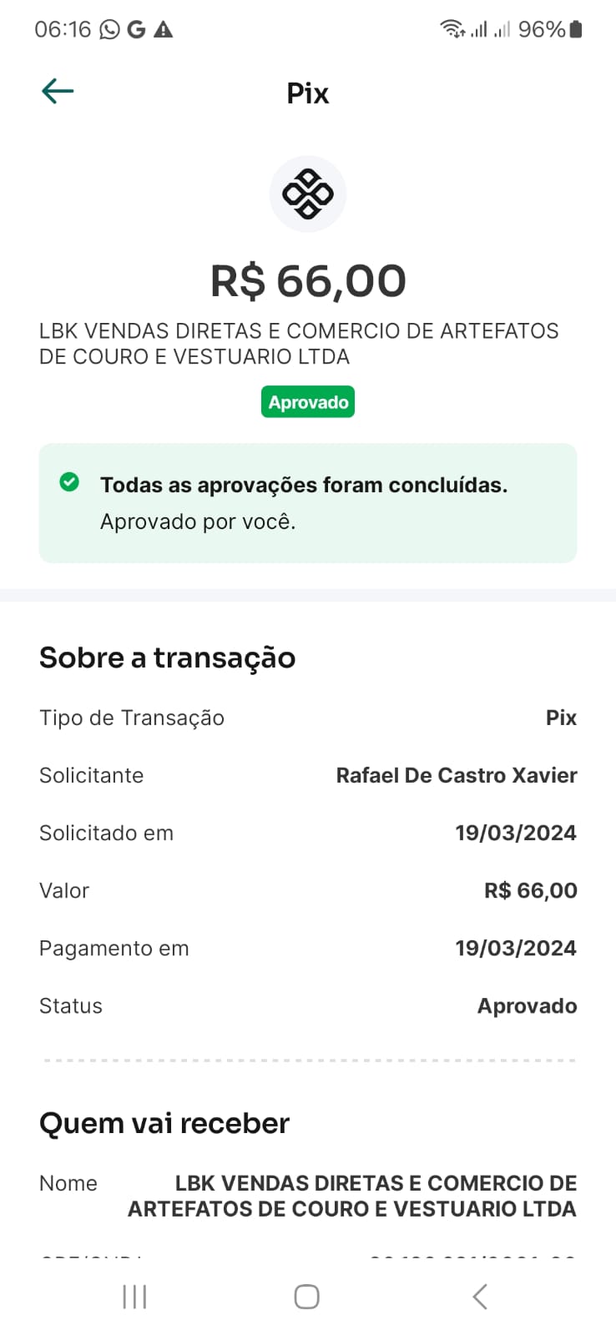Tap the Google notification icon
Image resolution: width=616 pixels, height=1335 pixels.
pos(136,30)
